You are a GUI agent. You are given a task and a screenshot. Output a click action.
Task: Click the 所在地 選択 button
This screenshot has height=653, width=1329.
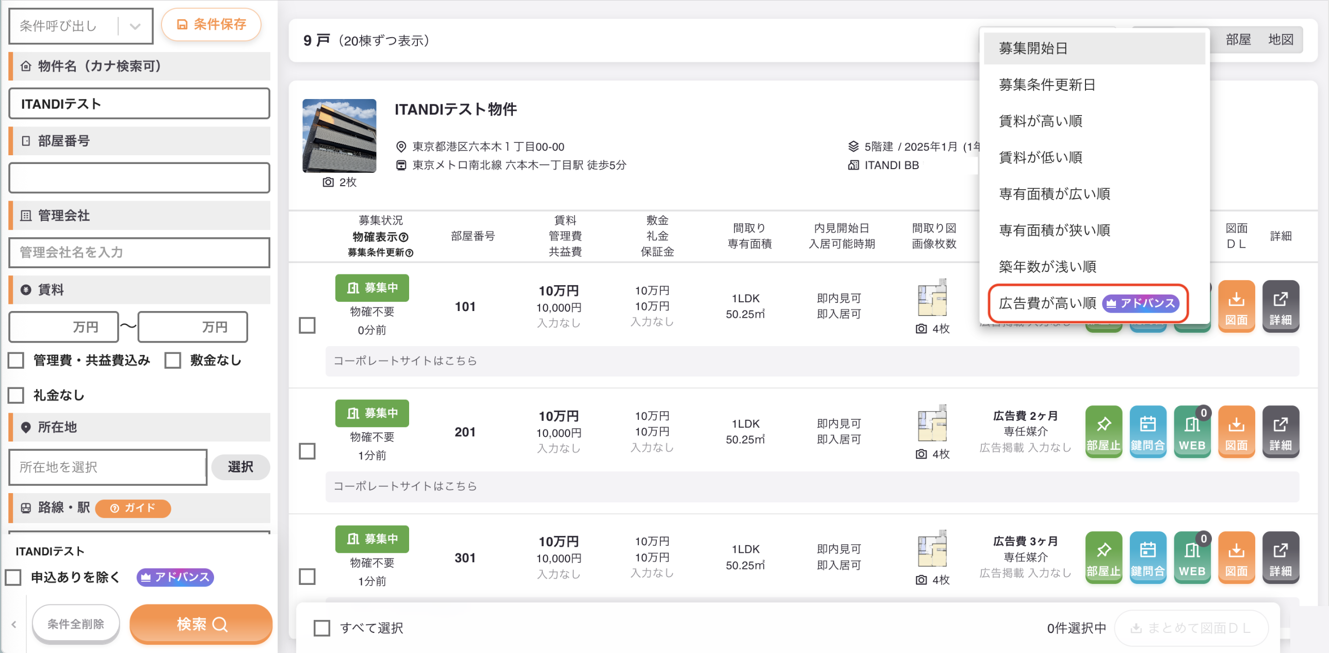[x=240, y=467]
